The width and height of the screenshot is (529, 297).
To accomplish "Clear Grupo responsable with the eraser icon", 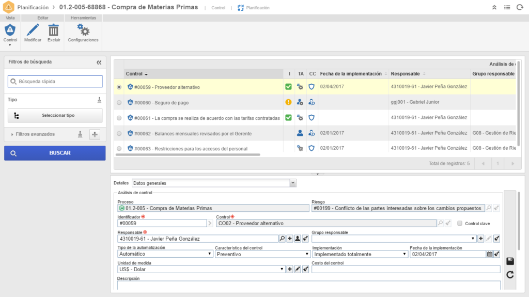I will point(496,239).
